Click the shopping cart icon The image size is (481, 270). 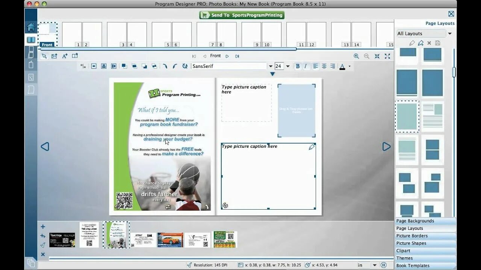(x=204, y=15)
